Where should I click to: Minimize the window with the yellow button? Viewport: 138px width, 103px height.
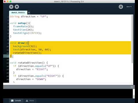pos(7,1)
